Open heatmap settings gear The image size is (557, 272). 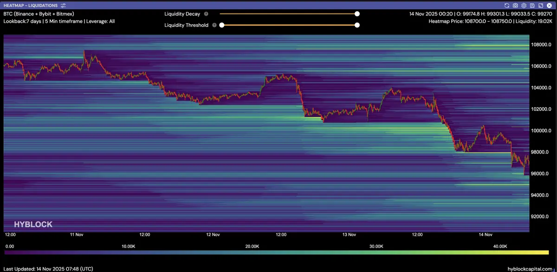(524, 5)
